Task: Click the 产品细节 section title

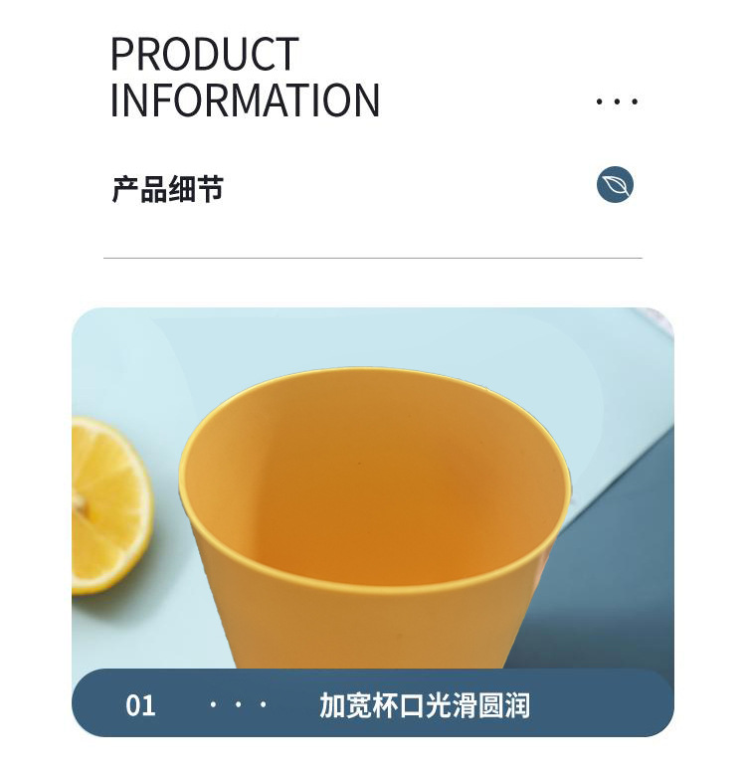Action: coord(167,189)
